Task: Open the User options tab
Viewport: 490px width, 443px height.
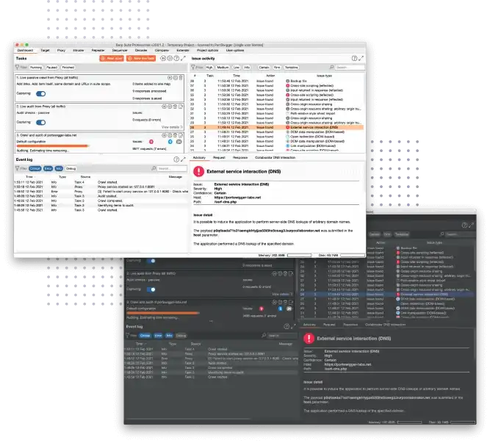Action: [x=235, y=50]
